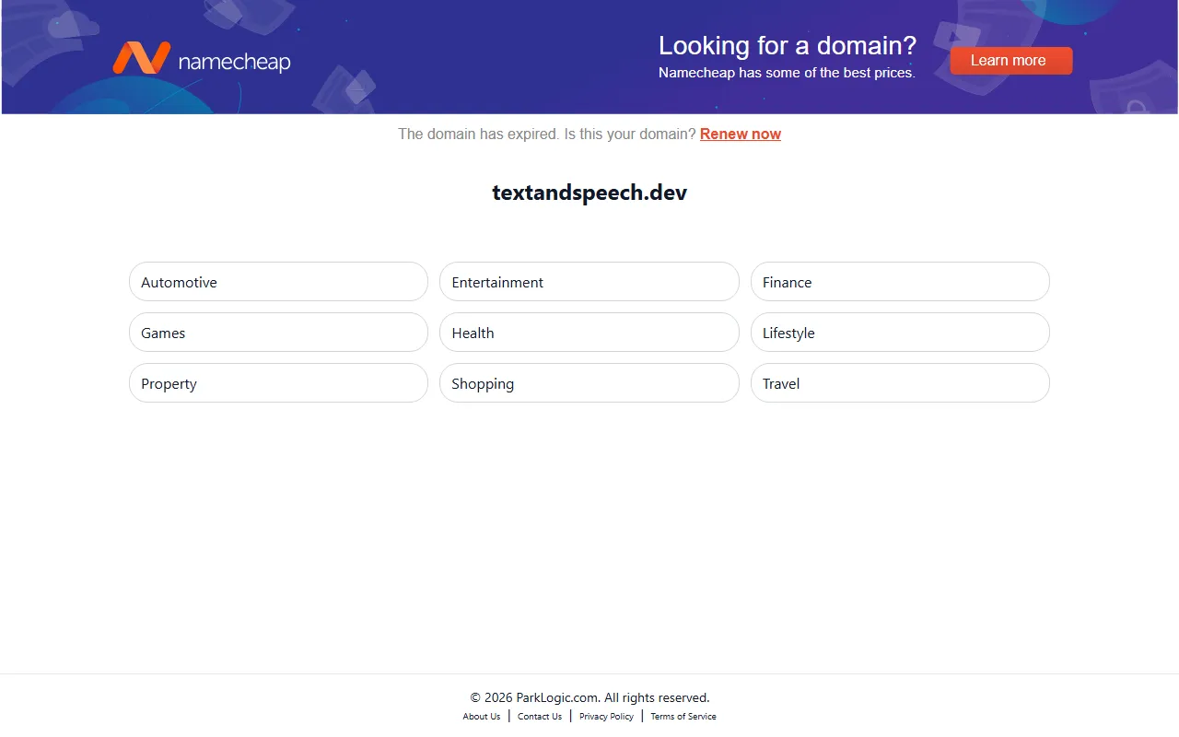Select the Automotive category
This screenshot has width=1179, height=737.
tap(278, 282)
